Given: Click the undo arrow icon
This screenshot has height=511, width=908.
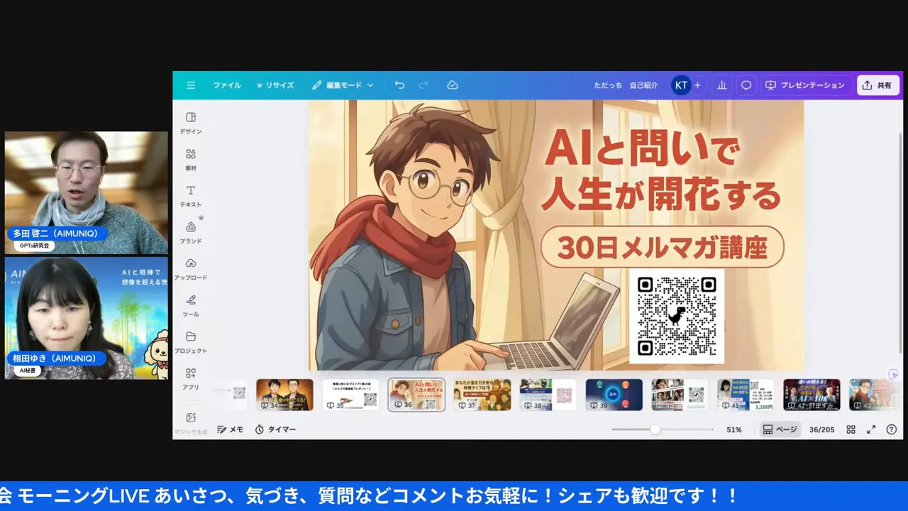Looking at the screenshot, I should [x=399, y=84].
